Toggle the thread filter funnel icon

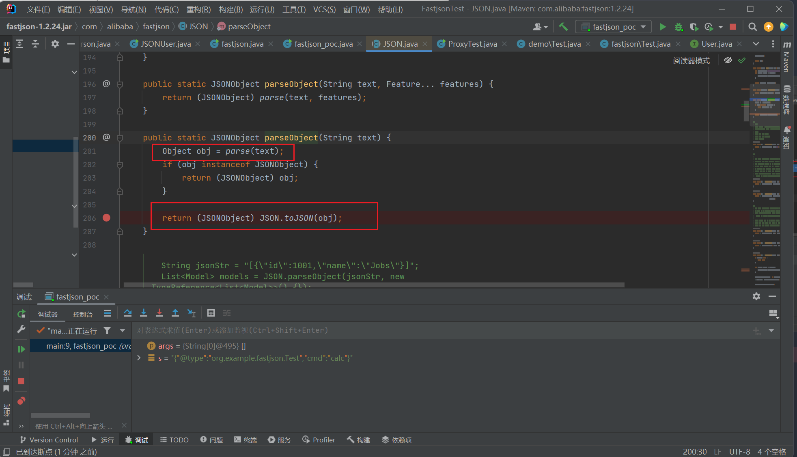pos(107,331)
